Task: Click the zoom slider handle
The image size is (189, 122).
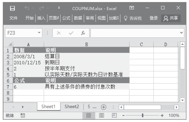Action: 142,116
